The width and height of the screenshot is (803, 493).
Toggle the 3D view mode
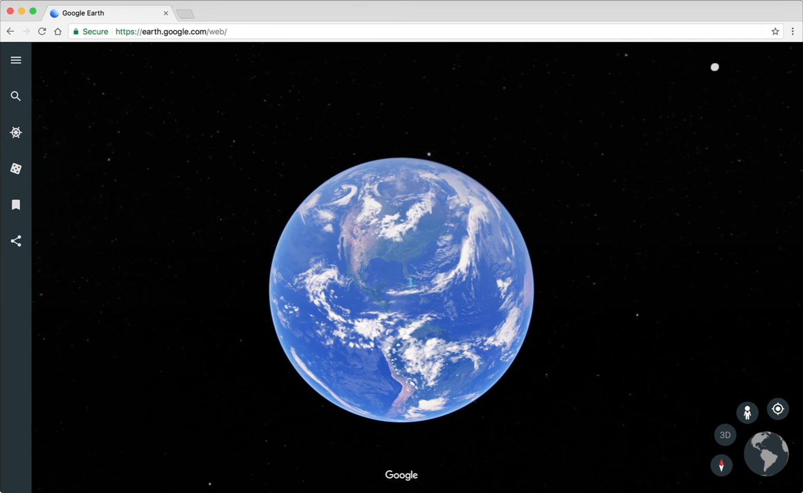pyautogui.click(x=725, y=435)
